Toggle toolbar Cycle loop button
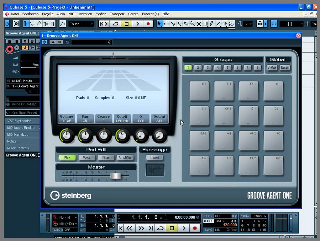 click(x=115, y=24)
